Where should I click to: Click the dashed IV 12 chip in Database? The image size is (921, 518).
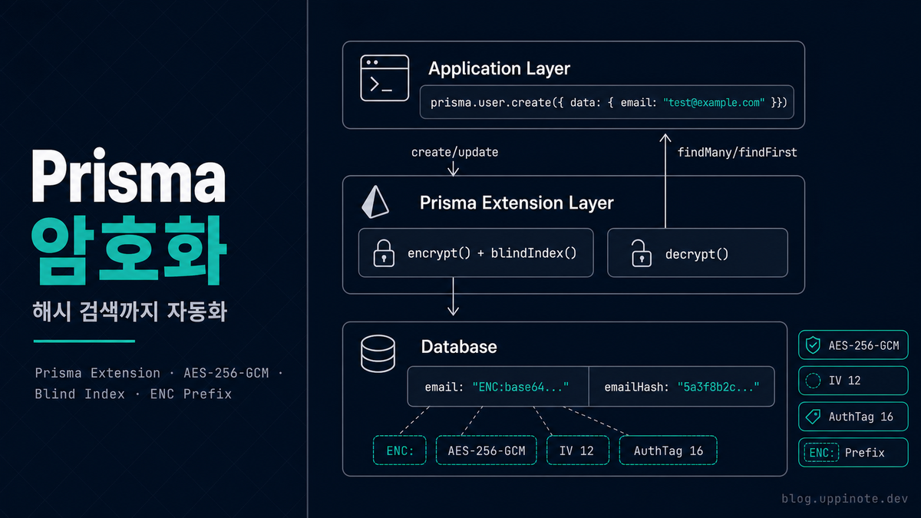click(x=577, y=450)
